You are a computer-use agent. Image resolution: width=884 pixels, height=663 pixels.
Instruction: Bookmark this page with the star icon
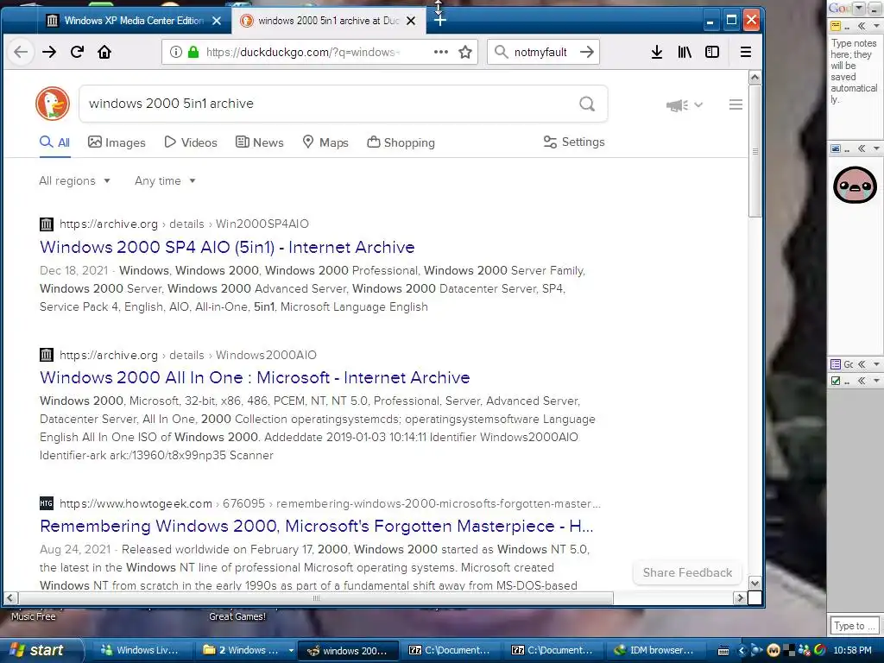[465, 52]
